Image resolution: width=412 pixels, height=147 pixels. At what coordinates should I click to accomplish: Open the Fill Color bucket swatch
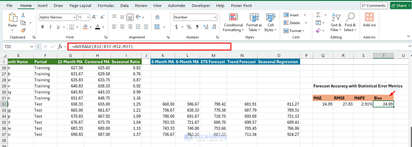coord(85,27)
